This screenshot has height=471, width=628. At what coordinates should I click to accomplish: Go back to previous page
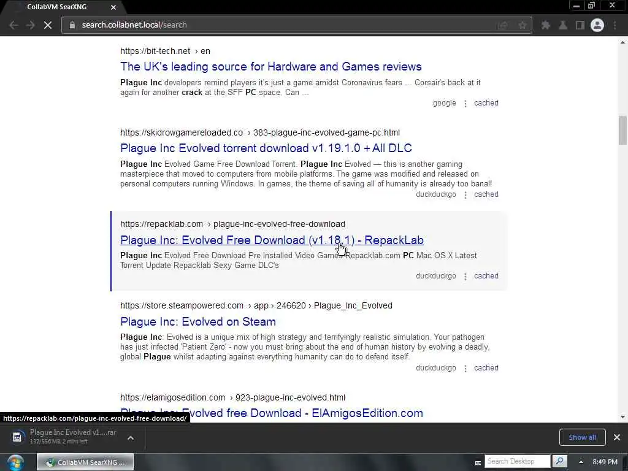point(13,25)
